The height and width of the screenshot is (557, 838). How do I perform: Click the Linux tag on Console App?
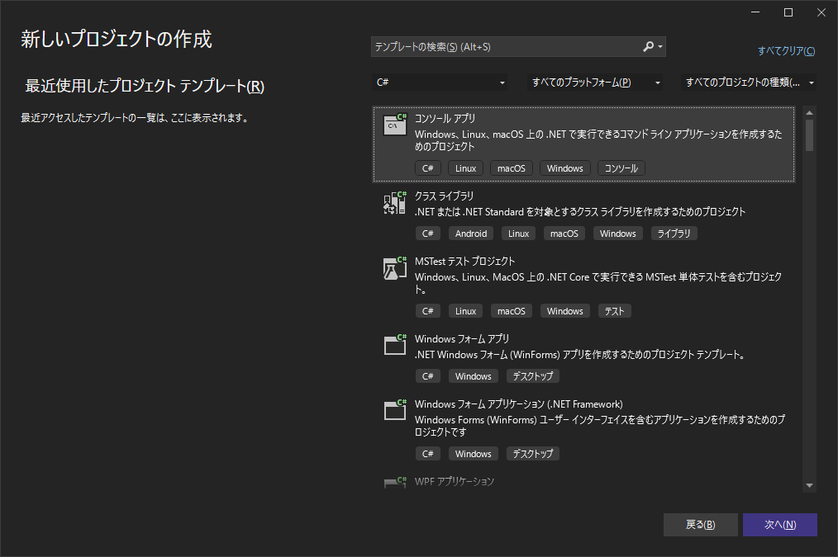(x=465, y=168)
